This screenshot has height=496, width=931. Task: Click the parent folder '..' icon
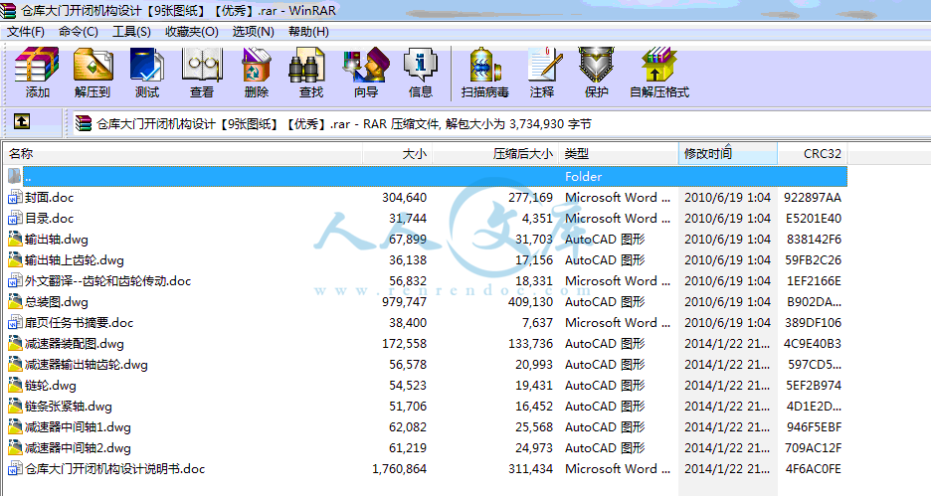(x=15, y=176)
